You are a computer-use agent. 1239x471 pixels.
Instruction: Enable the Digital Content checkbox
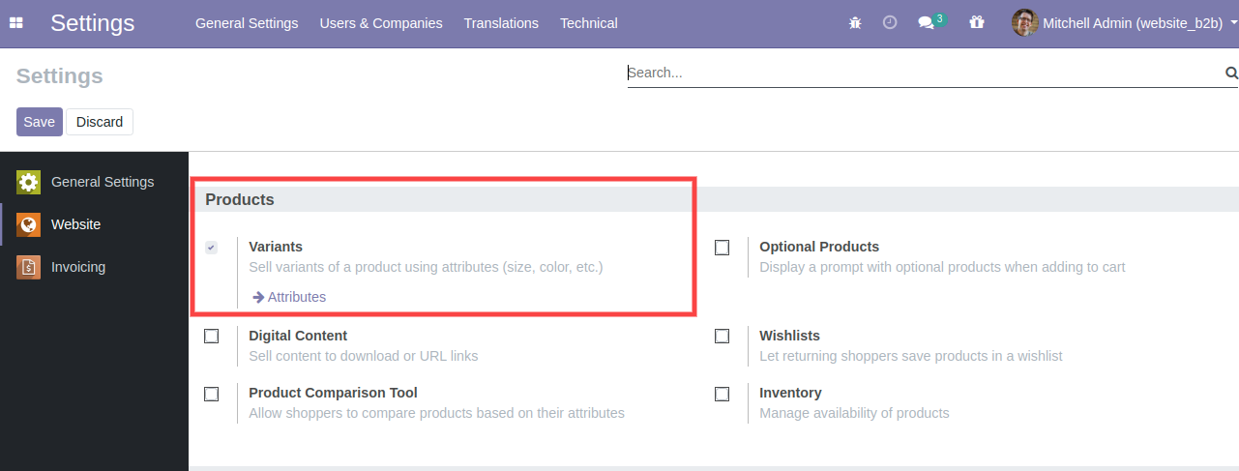[211, 337]
